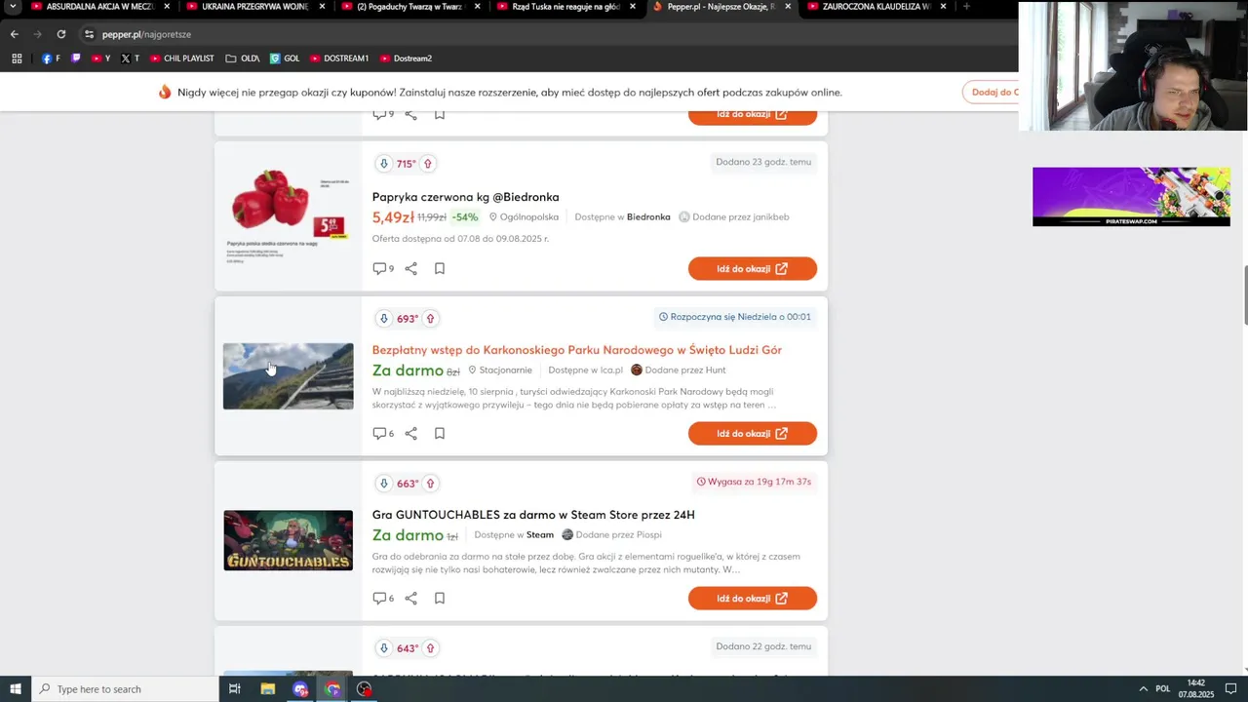Viewport: 1248px width, 702px height.
Task: Vote up the 693° Karkonoski park deal
Action: click(430, 319)
